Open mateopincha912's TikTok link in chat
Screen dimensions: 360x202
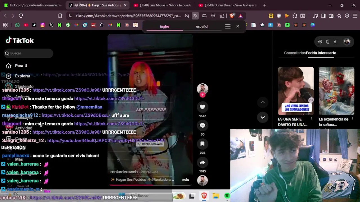[x=76, y=115]
